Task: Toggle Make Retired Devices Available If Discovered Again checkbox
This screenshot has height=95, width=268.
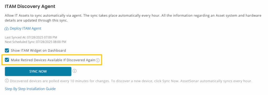Action: point(7,60)
